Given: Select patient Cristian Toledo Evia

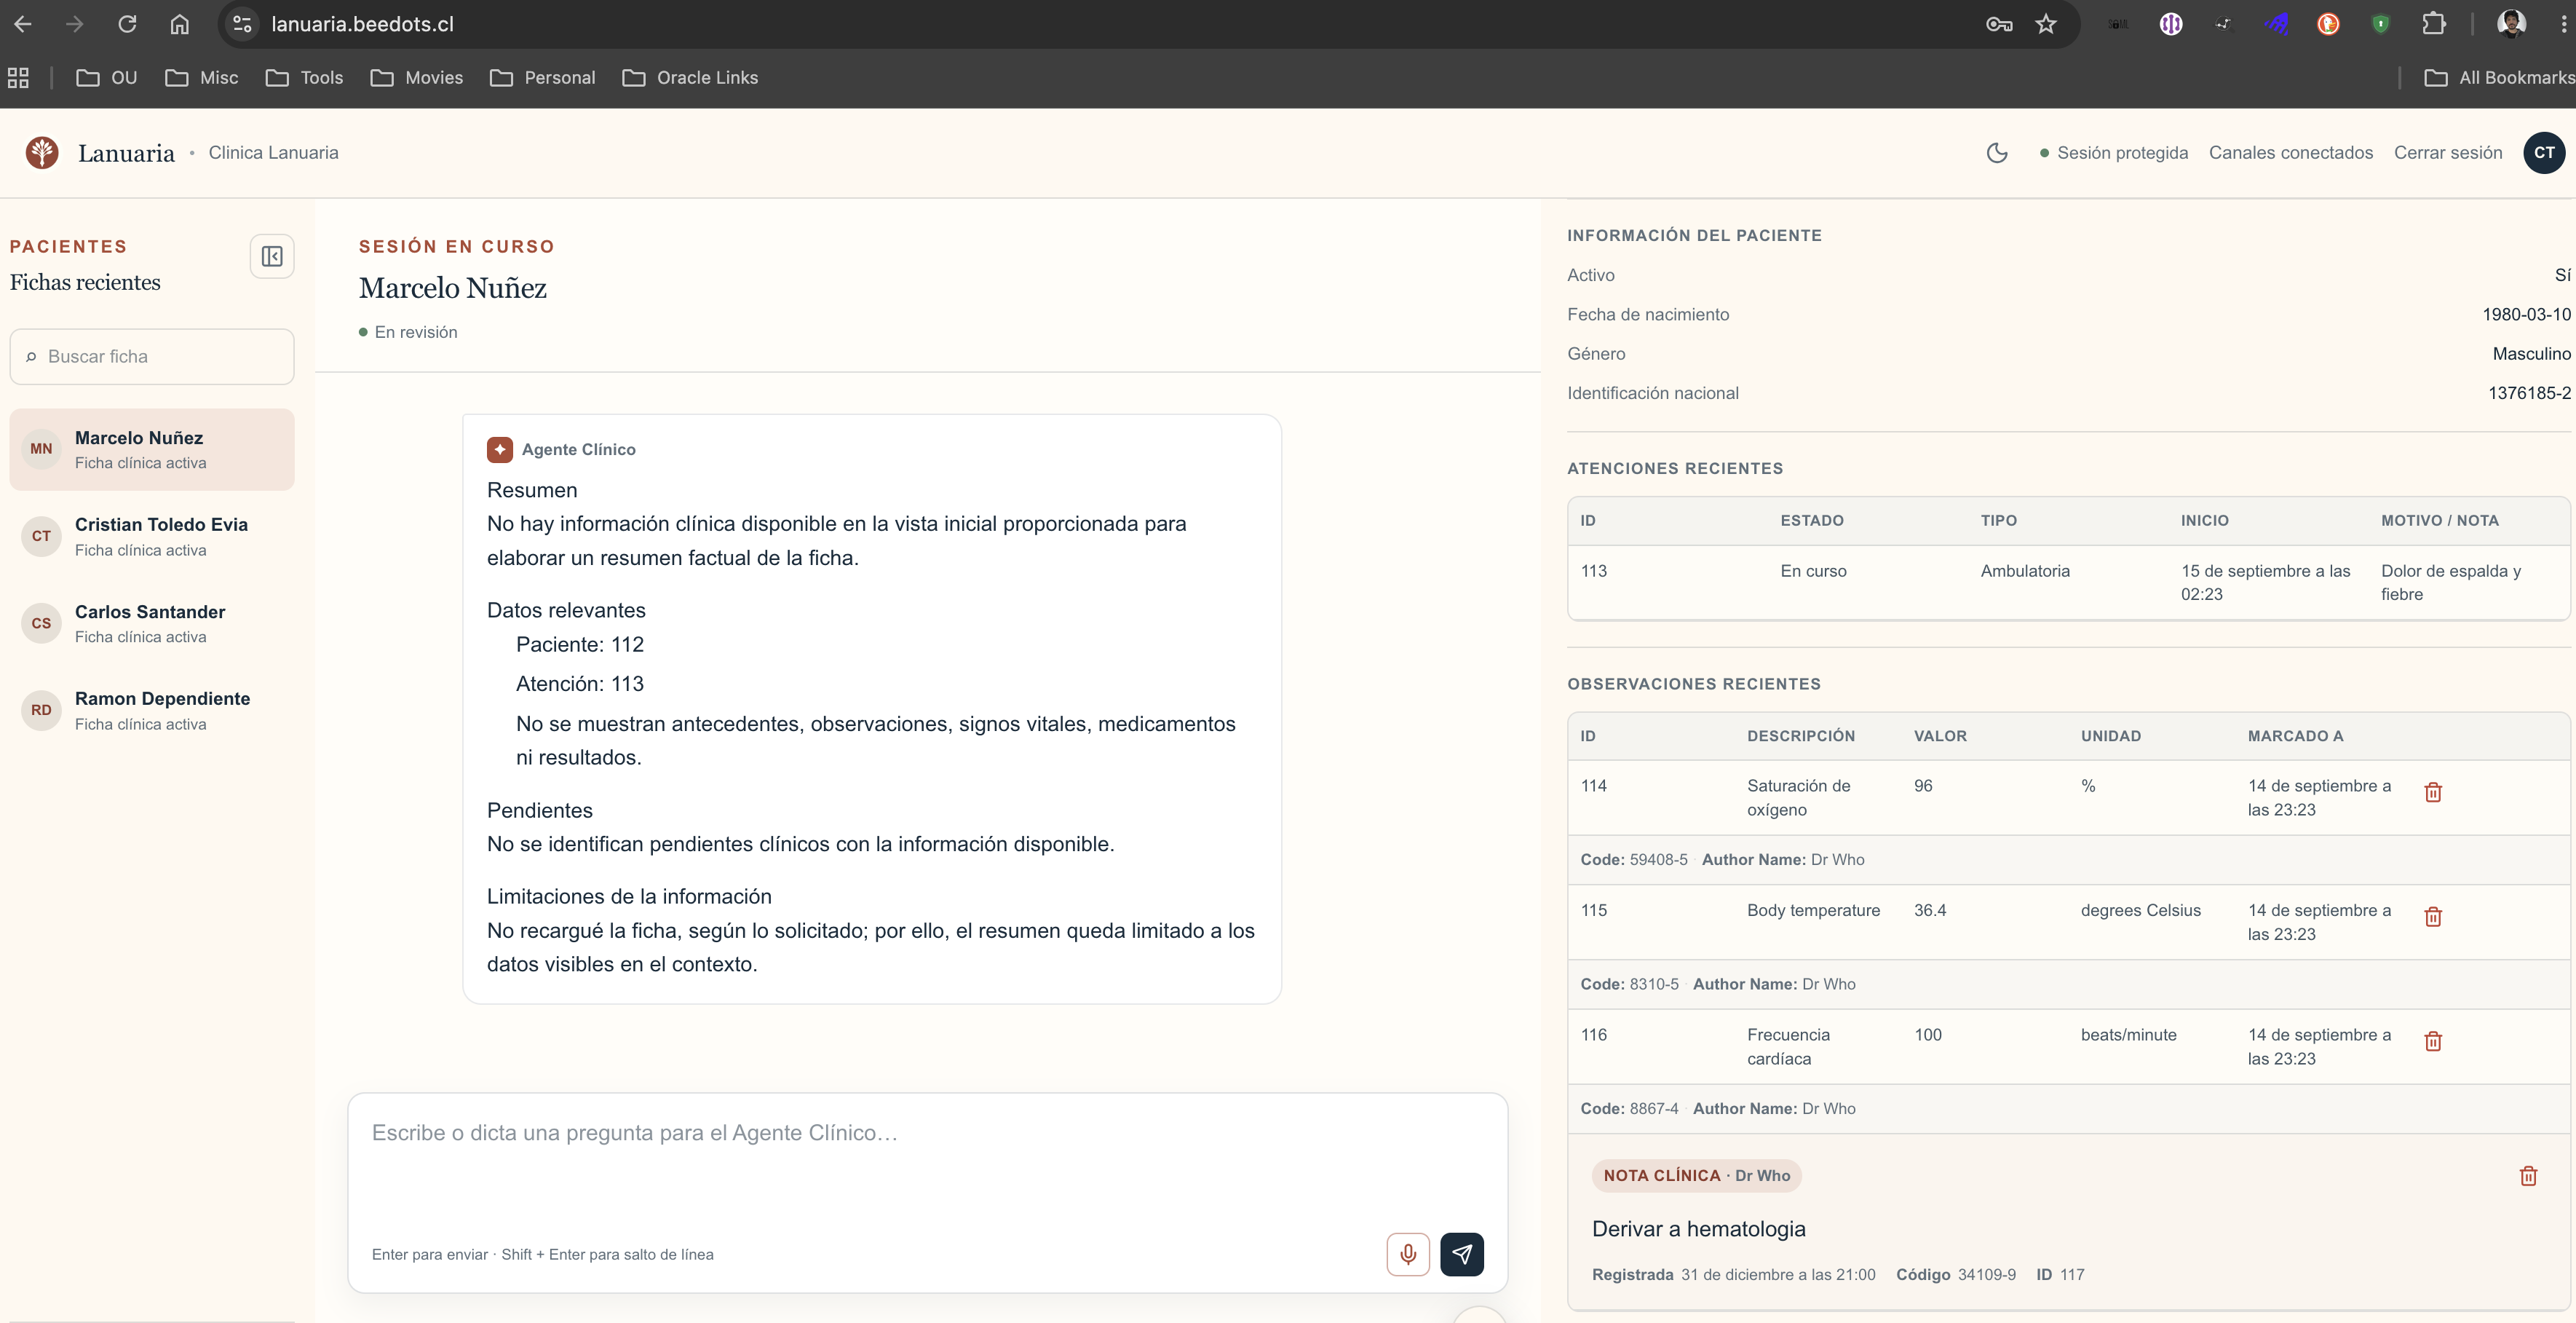Looking at the screenshot, I should (x=152, y=536).
